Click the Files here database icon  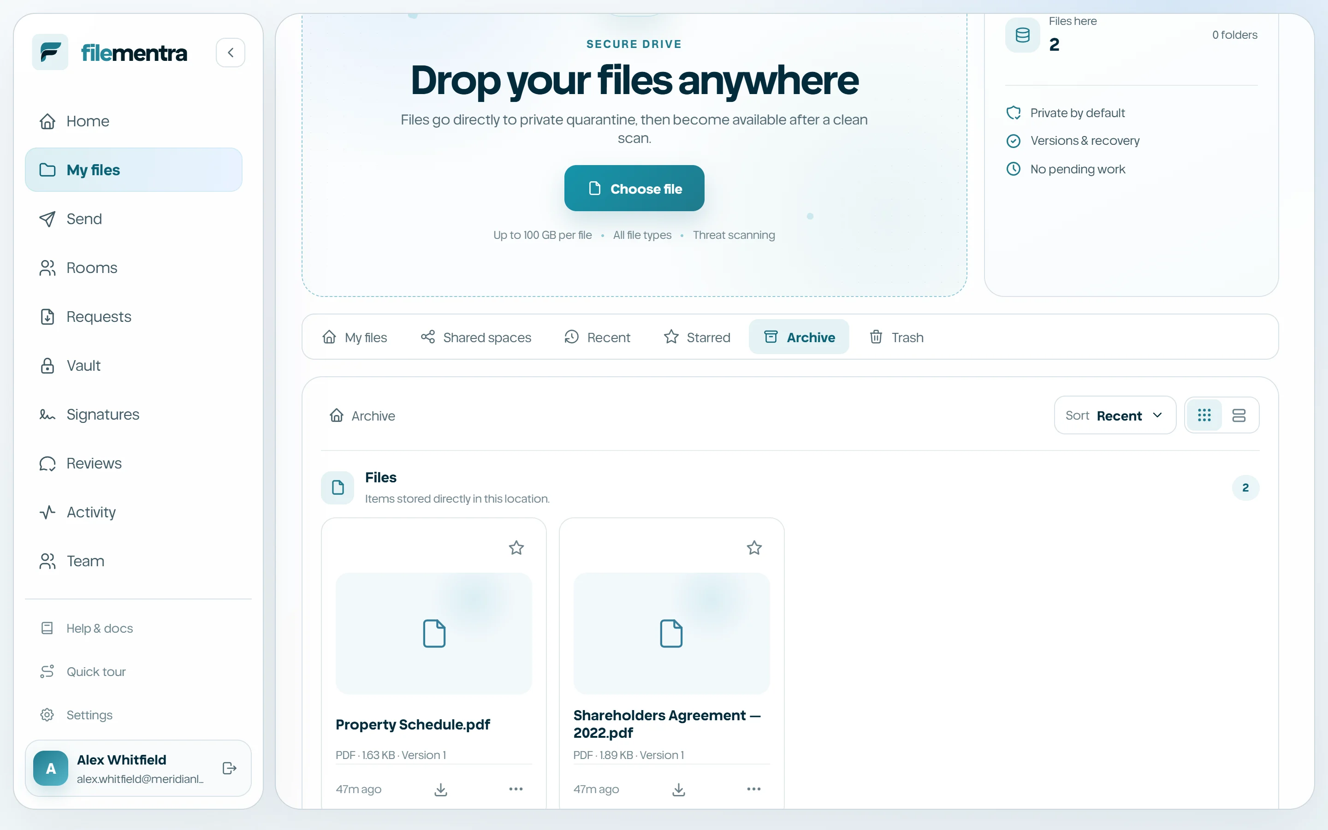pyautogui.click(x=1022, y=35)
